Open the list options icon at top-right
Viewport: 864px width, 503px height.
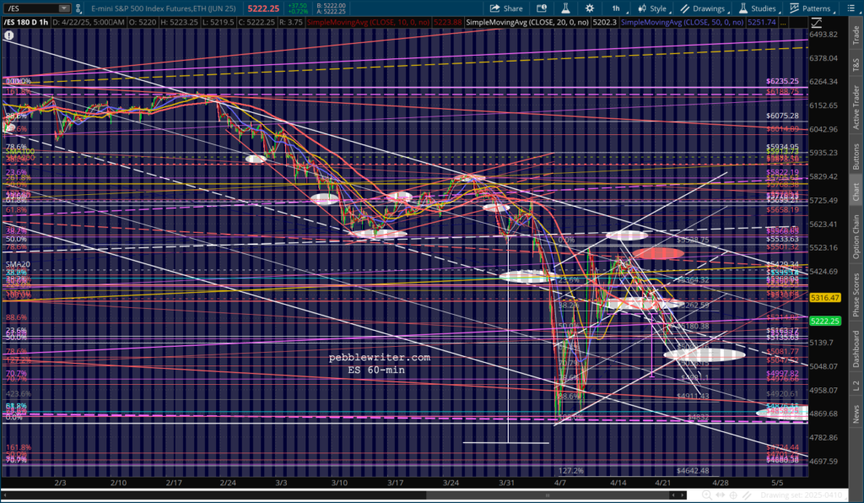(851, 8)
